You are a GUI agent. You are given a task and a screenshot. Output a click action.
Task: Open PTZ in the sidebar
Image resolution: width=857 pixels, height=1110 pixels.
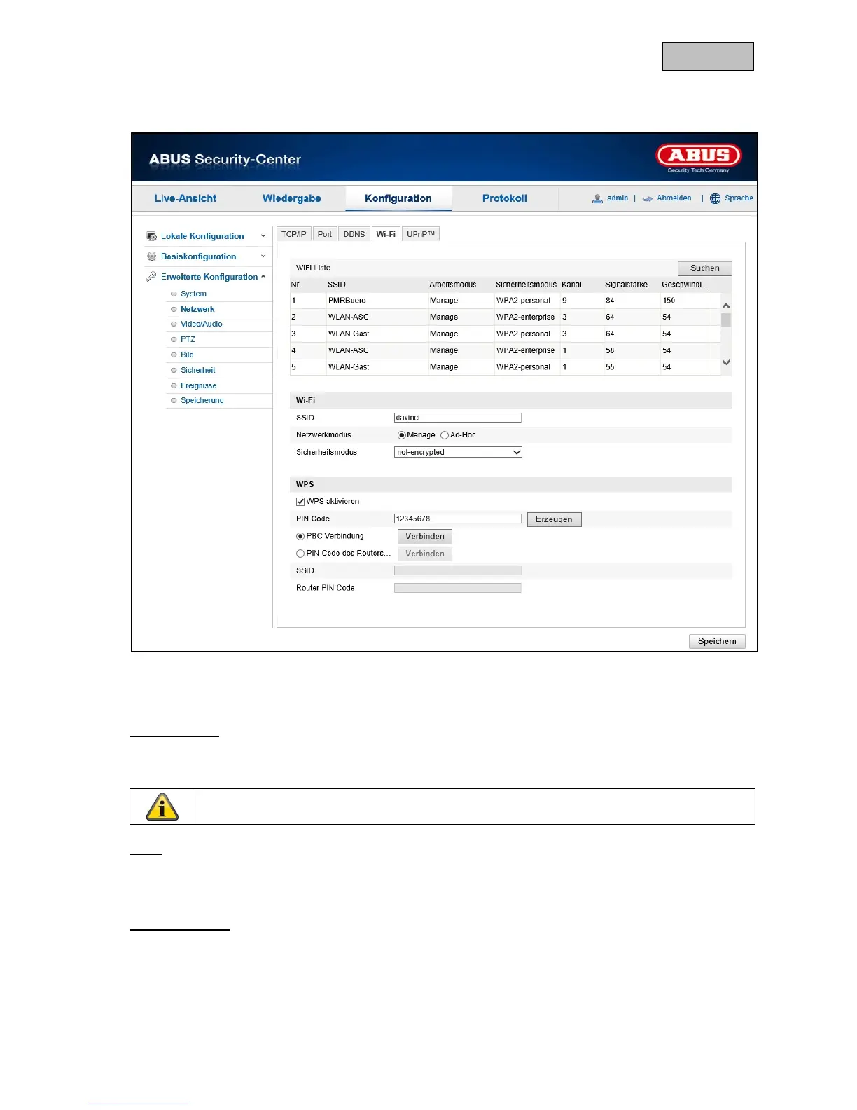[188, 340]
